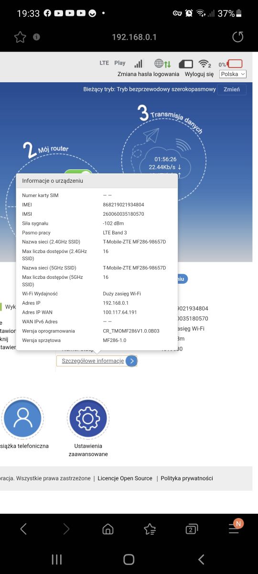258x574 pixels.
Task: Click Wyloguj się link
Action: tap(199, 74)
